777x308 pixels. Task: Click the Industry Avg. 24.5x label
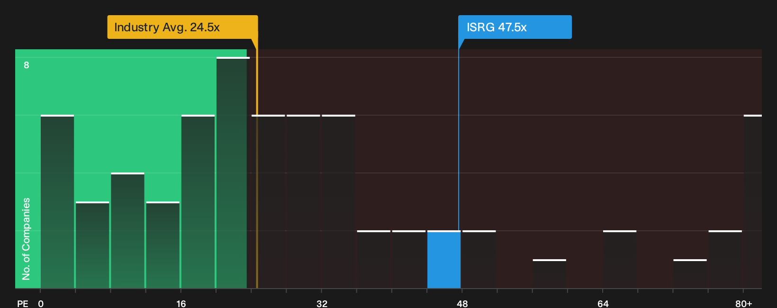click(x=182, y=27)
